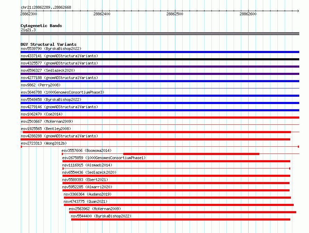This screenshot has width=309, height=233.
Task: Click the purple bar under nsv6596327
Action: (160, 74)
